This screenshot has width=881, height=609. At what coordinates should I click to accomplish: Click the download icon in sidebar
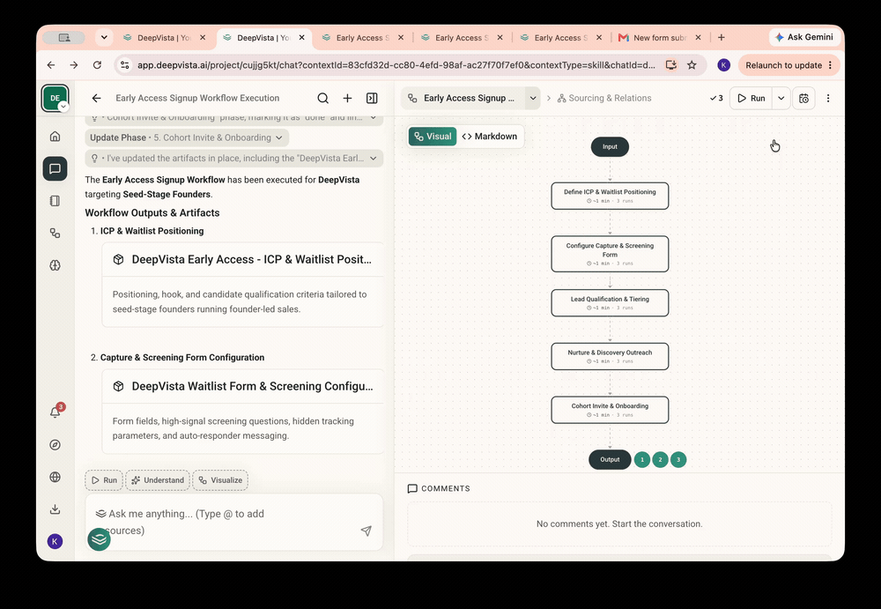pos(55,509)
